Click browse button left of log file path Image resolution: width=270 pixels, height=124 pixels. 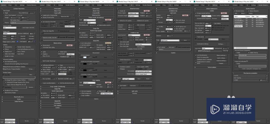click(196, 51)
